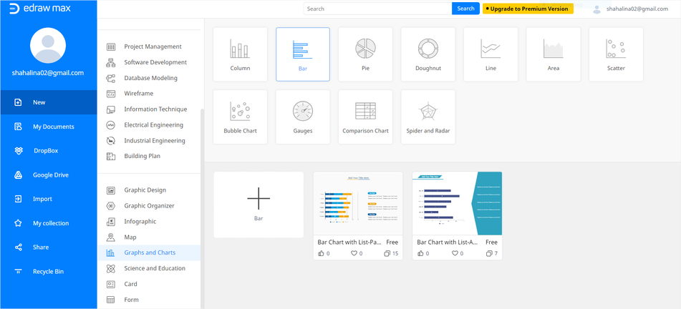The width and height of the screenshot is (681, 309).
Task: Click the Share icon in the sidebar
Action: tap(18, 247)
